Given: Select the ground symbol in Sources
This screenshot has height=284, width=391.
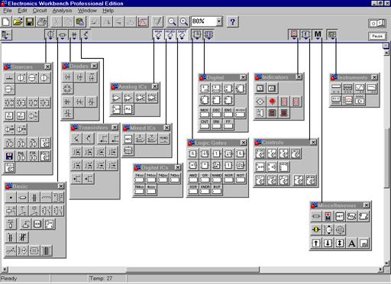Looking at the screenshot, I should 9,78.
